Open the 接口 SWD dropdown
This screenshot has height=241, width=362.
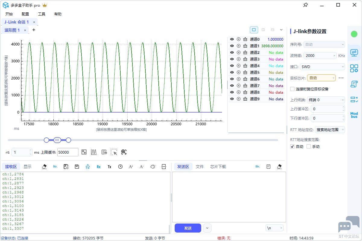(x=322, y=67)
